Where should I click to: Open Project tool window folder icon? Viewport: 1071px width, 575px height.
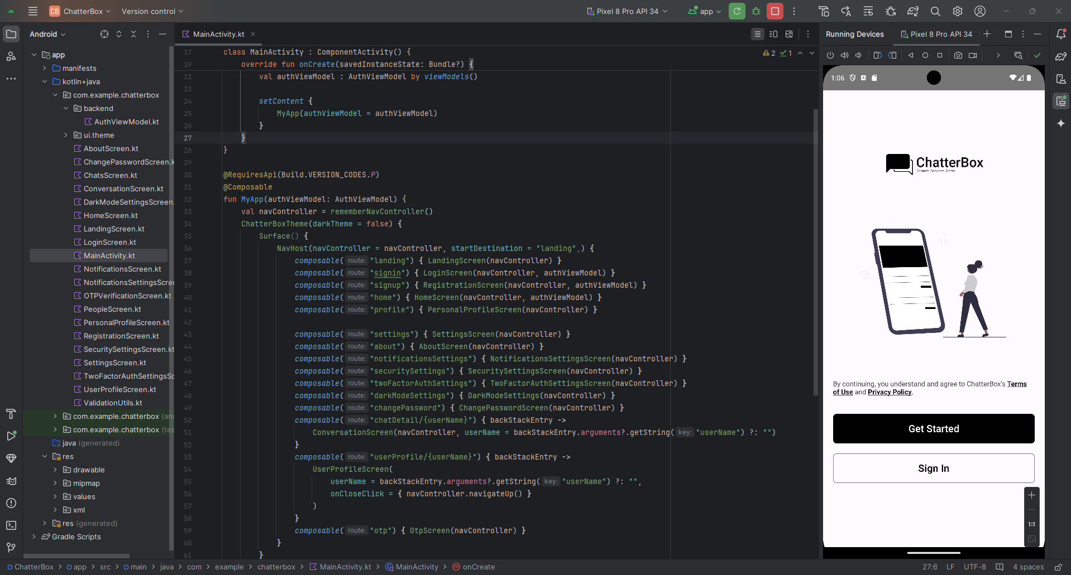11,34
